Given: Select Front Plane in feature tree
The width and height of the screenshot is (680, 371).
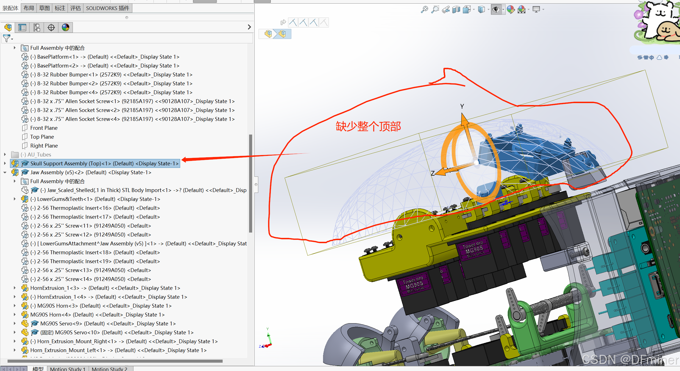Looking at the screenshot, I should pyautogui.click(x=44, y=128).
